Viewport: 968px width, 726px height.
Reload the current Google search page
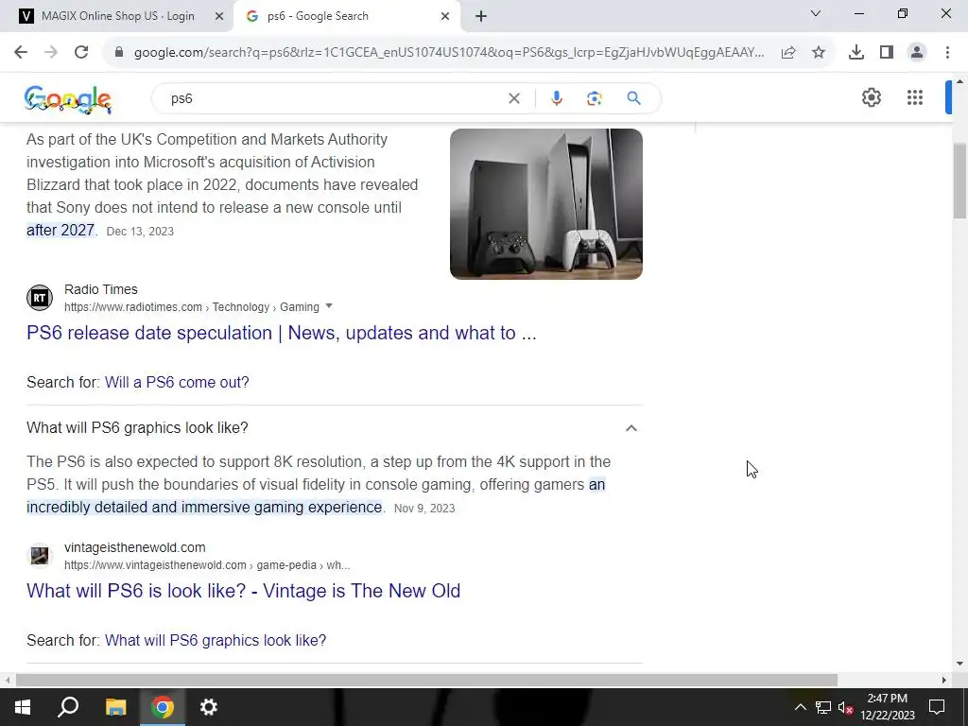[x=81, y=53]
